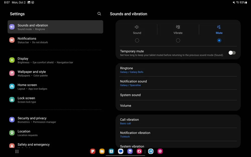
Task: Tap the picture notification icon in status bar
Action: 29,3
